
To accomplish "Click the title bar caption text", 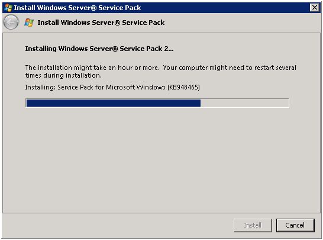I will [77, 8].
